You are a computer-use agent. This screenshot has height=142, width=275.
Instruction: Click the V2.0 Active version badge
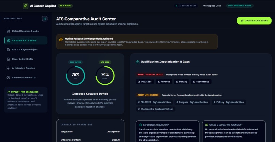click(65, 6)
